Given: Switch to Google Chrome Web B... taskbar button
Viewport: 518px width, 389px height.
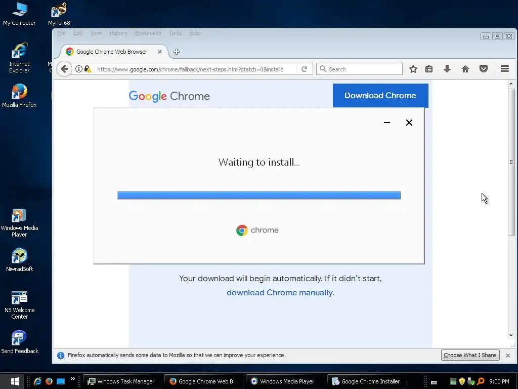Looking at the screenshot, I should 204,381.
